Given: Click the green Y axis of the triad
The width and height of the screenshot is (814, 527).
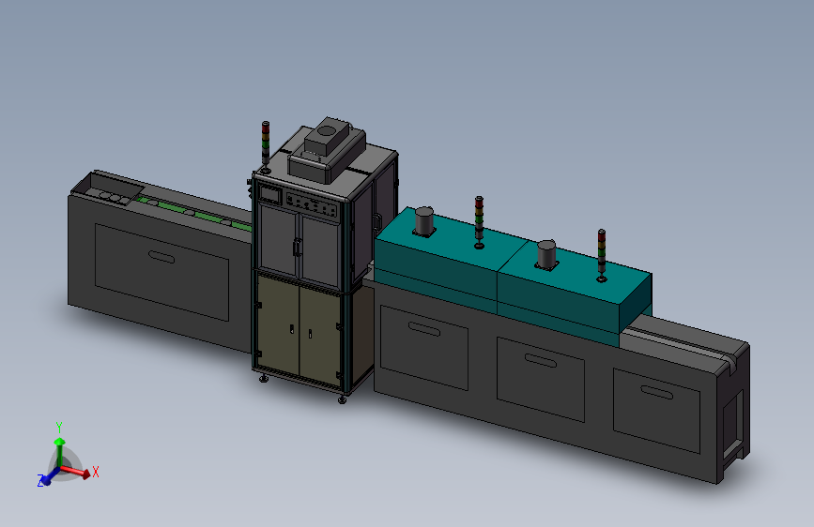Looking at the screenshot, I should 60,451.
